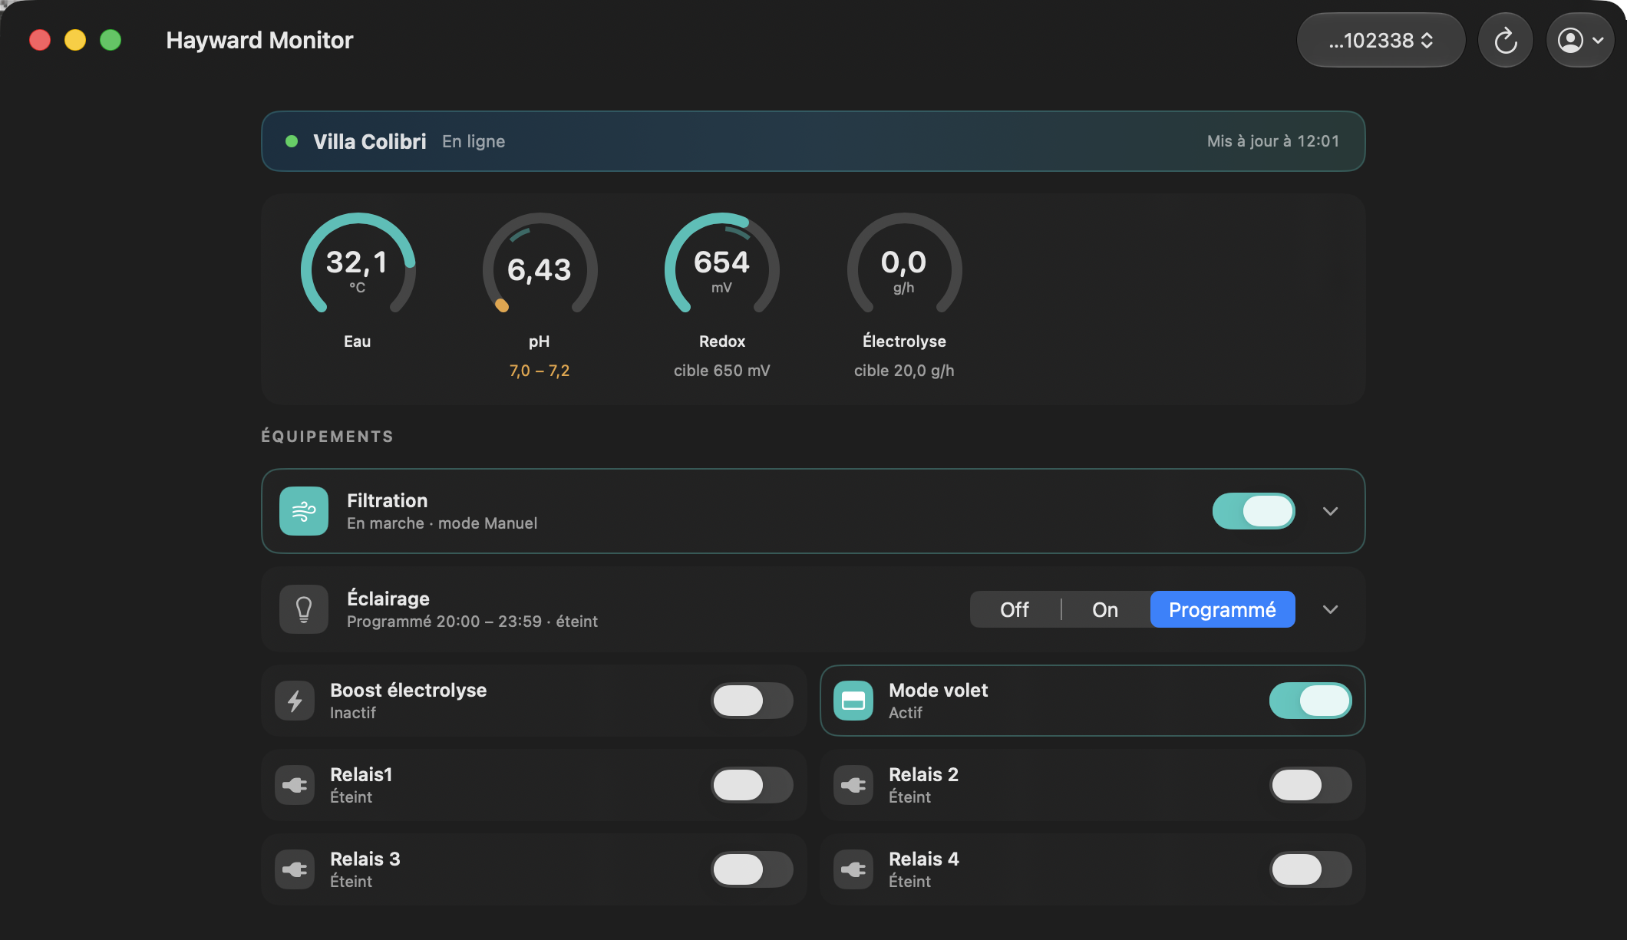Click 'Programmé 20:00 – 23:59 · éteint' text
The width and height of the screenshot is (1627, 940).
pyautogui.click(x=472, y=622)
